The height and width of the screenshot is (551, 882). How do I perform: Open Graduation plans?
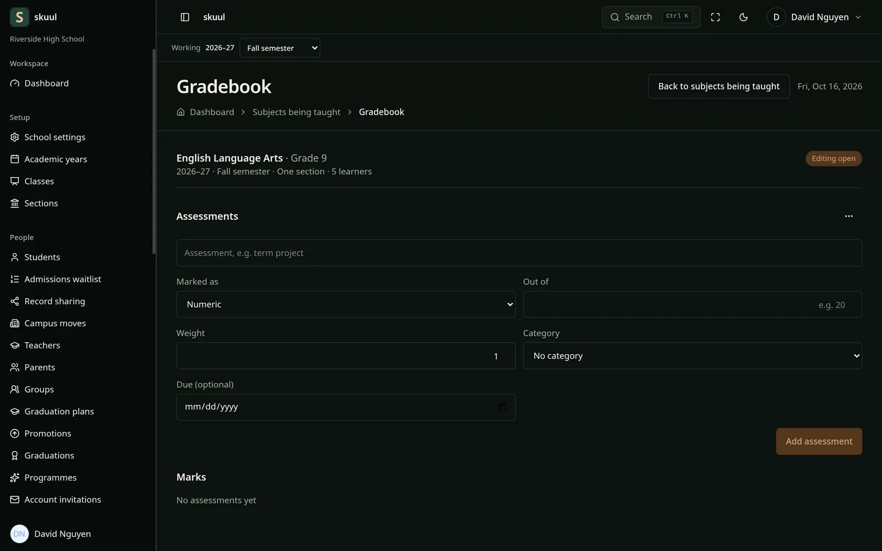[x=59, y=412]
